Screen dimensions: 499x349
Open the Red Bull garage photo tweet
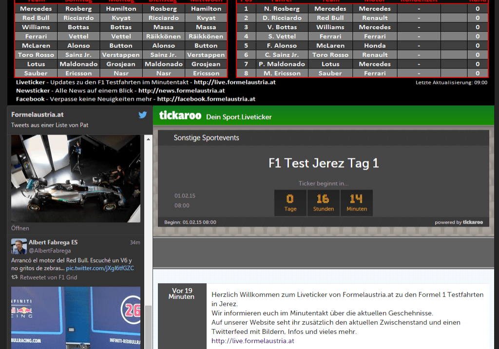click(76, 317)
